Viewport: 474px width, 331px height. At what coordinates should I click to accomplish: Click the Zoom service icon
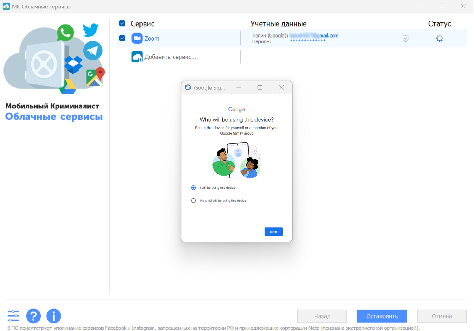click(x=137, y=38)
